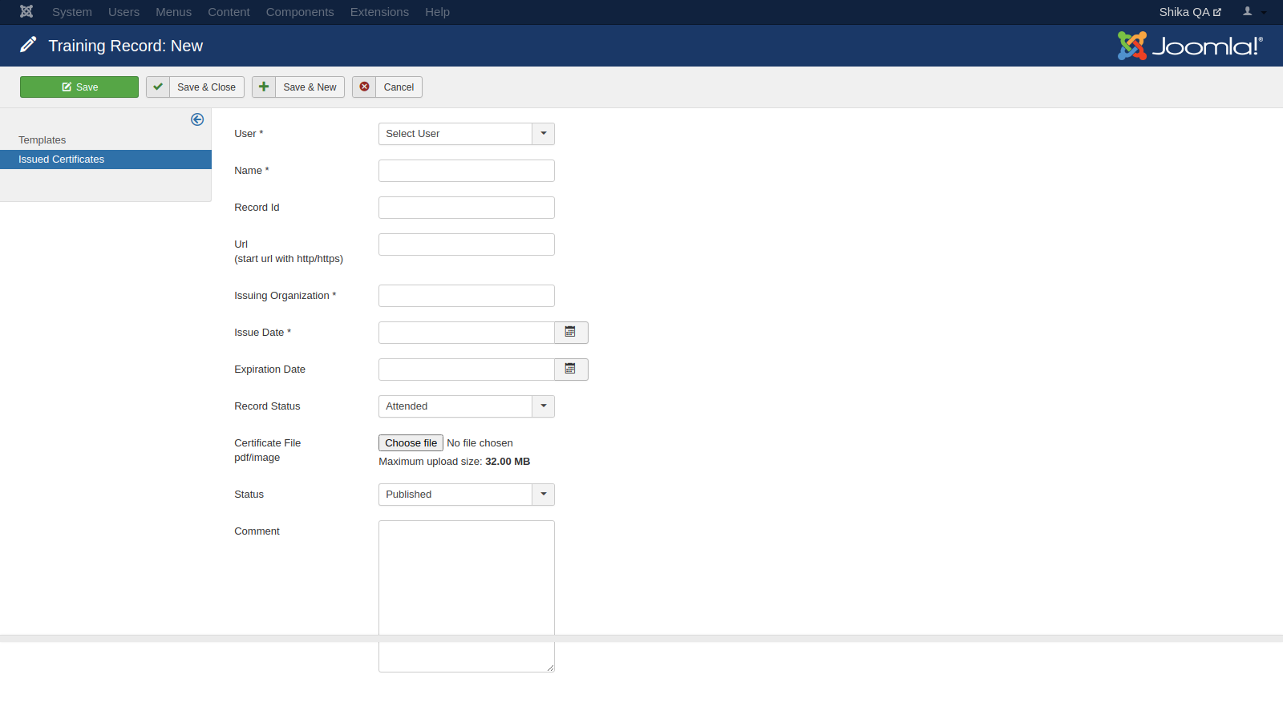Screen dimensions: 1283x727
Task: Open the Extensions menu
Action: tap(379, 12)
